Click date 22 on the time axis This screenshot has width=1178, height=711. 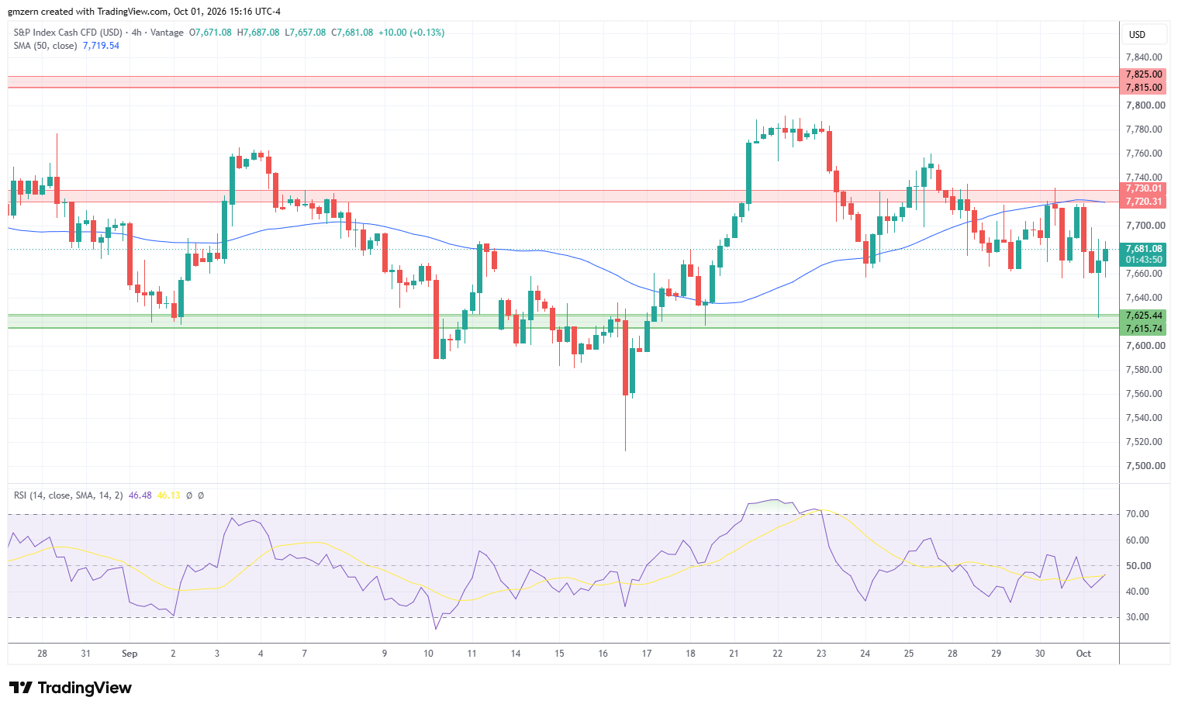pyautogui.click(x=777, y=654)
